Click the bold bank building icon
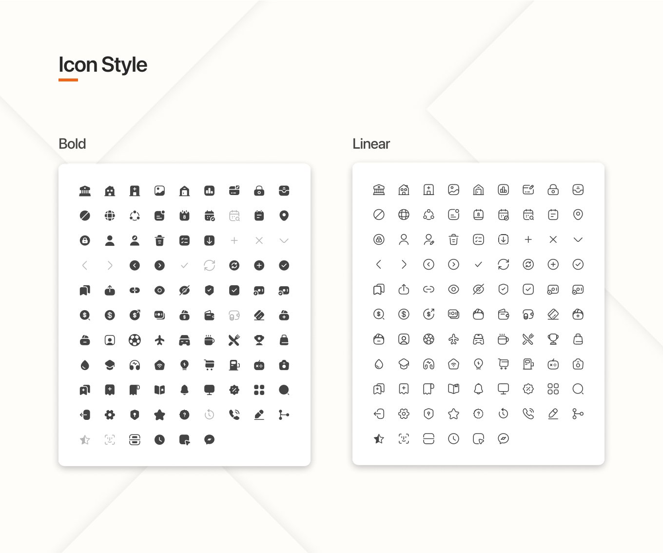 point(85,191)
